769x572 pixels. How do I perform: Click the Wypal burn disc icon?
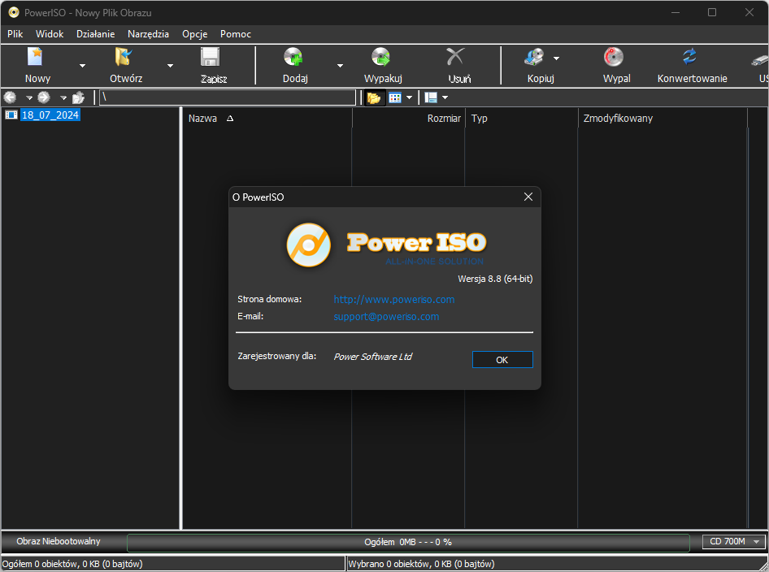tap(614, 57)
